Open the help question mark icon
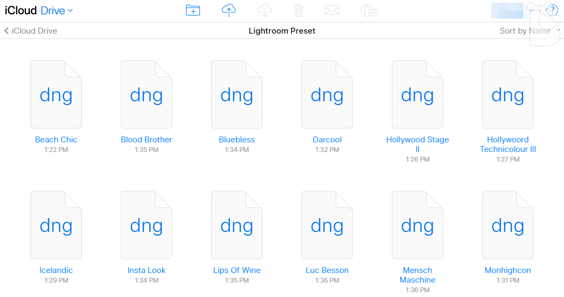Screen dimensions: 564x297 pyautogui.click(x=552, y=11)
